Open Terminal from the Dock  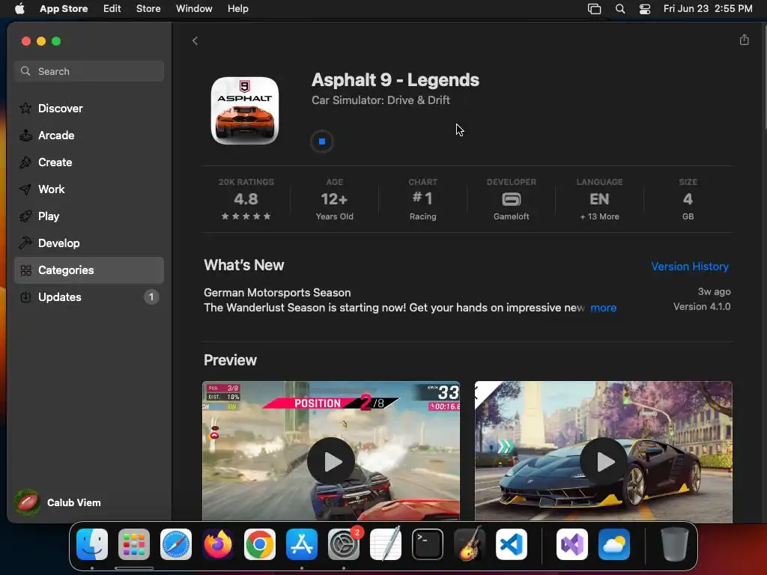pyautogui.click(x=428, y=544)
